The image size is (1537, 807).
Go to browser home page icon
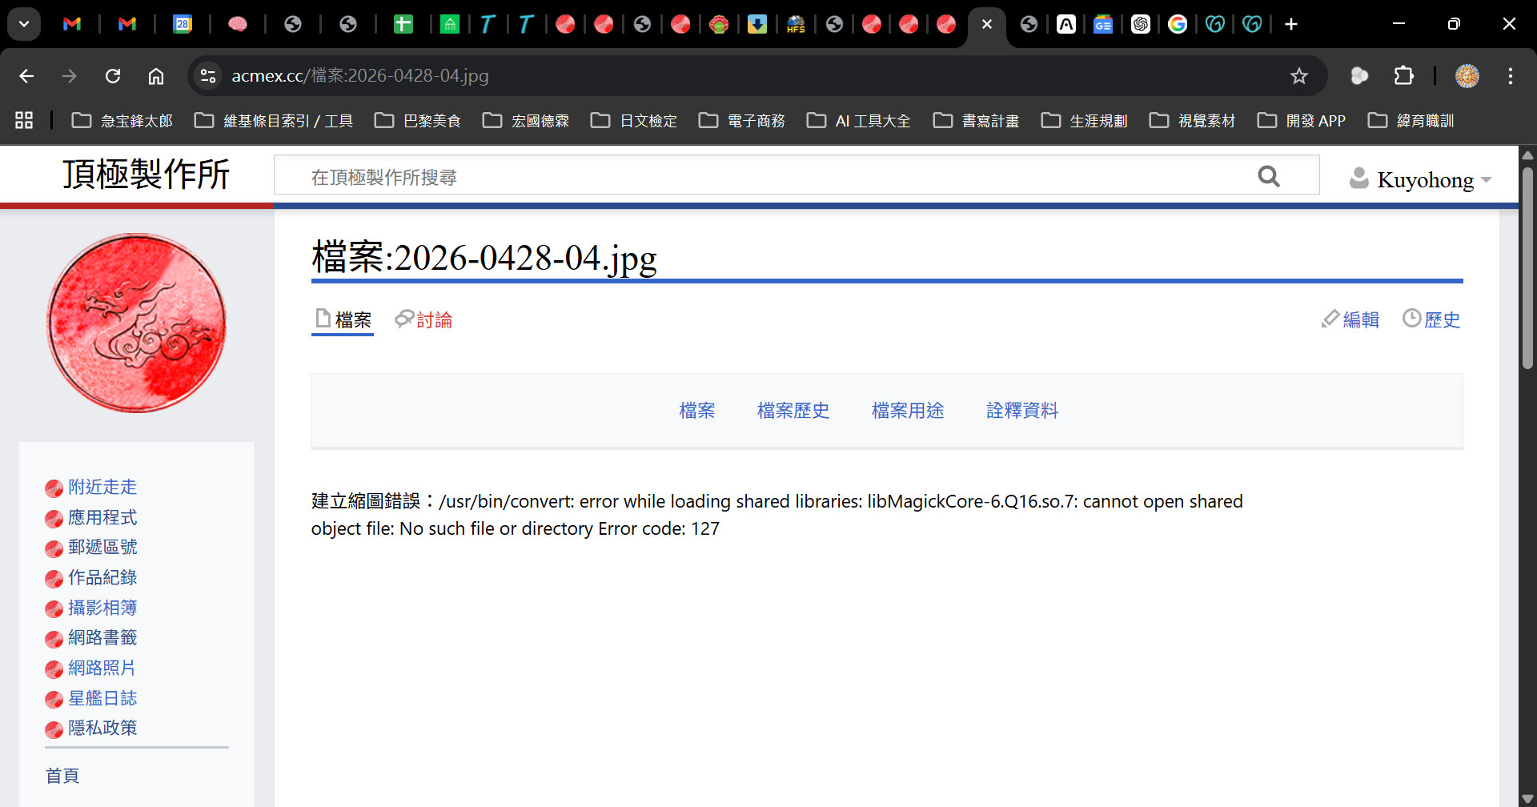pos(156,76)
